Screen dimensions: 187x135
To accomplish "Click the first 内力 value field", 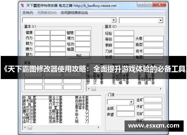I will click(x=42, y=38).
